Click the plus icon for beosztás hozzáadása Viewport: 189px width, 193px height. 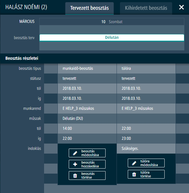(x=75, y=164)
